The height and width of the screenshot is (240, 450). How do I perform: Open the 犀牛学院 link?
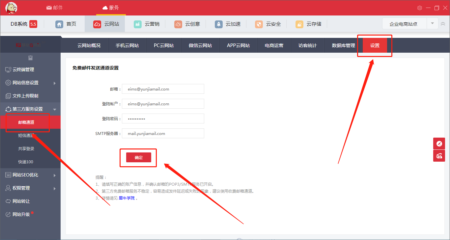click(127, 198)
